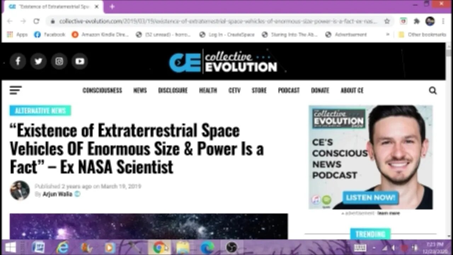Click the ALTERNATIVE NEWS category tag
453x255 pixels.
(x=40, y=111)
